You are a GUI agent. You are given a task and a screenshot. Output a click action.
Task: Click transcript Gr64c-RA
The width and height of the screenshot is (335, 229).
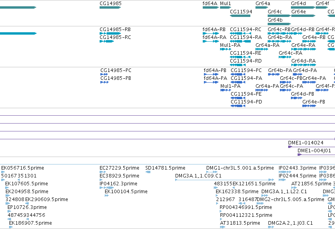(285, 57)
